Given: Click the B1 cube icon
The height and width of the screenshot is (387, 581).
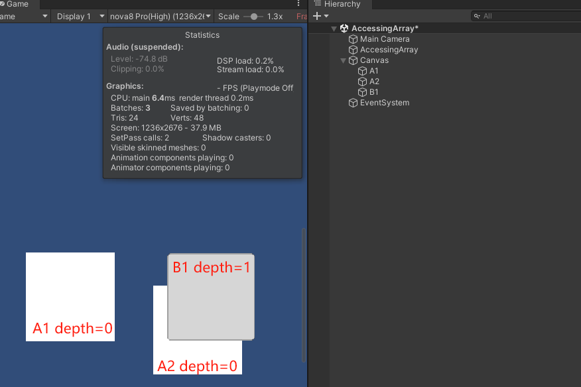Looking at the screenshot, I should tap(362, 92).
